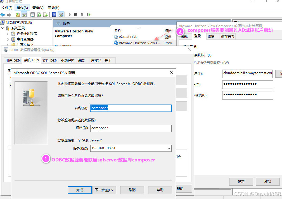
Task: Close the ODBC 数据源管理程序 window
Action: coord(190,50)
